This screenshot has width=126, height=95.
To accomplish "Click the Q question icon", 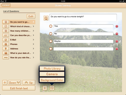I will 46,18.
